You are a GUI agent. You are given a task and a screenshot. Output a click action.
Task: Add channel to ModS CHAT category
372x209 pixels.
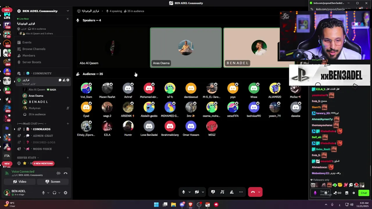pos(68,124)
